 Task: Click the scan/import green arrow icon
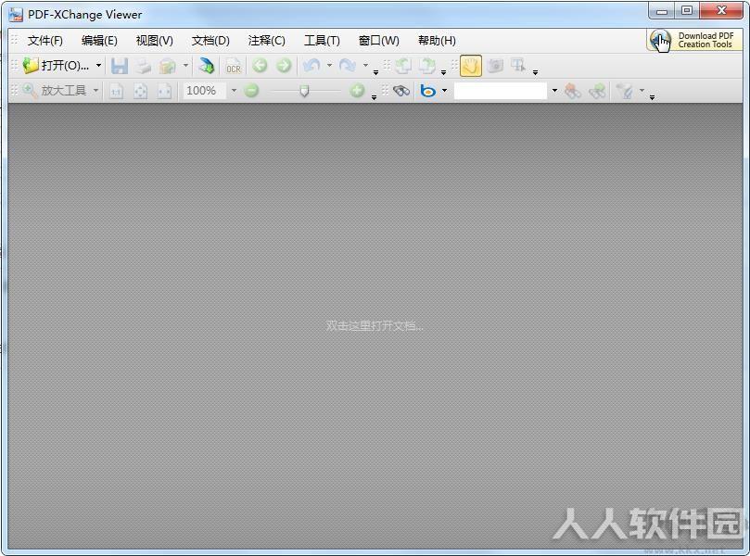[x=207, y=66]
